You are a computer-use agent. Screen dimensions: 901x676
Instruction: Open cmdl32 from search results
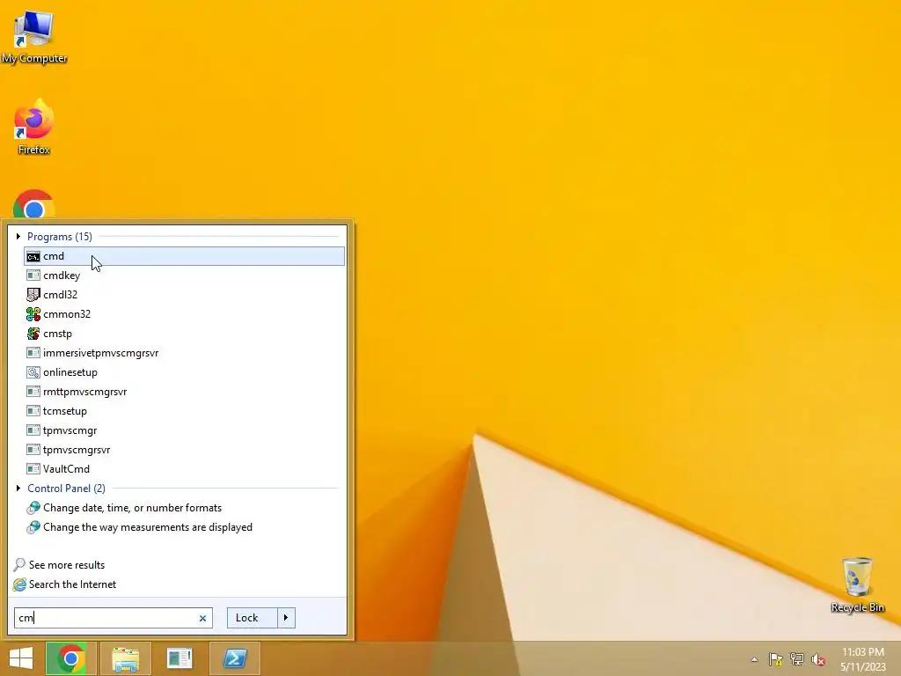coord(184,295)
